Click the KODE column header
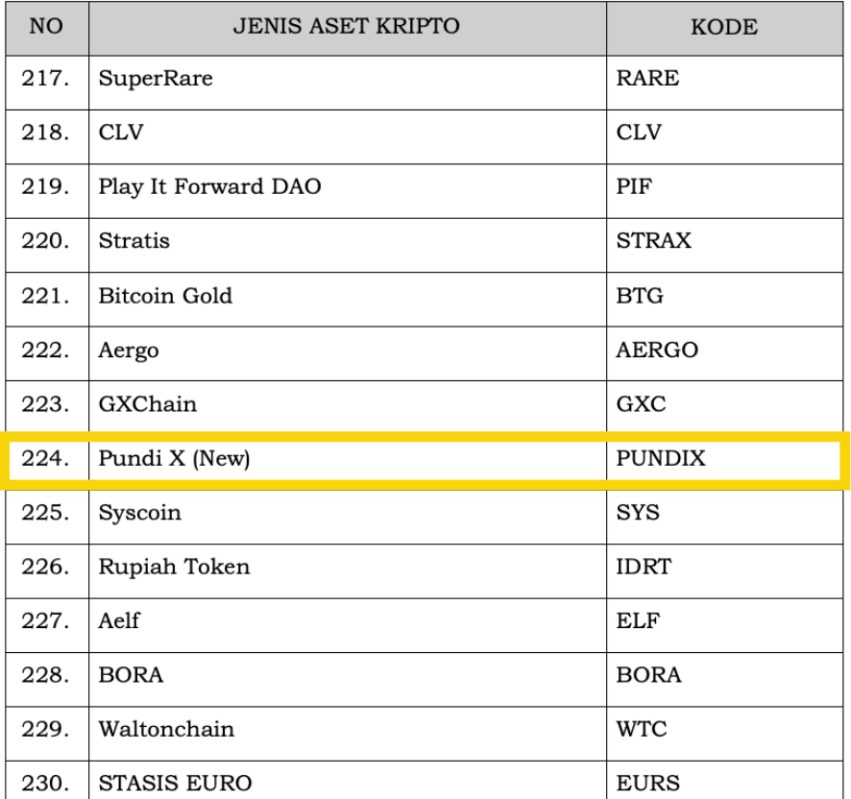Viewport: 851px width, 799px height. pos(723,27)
